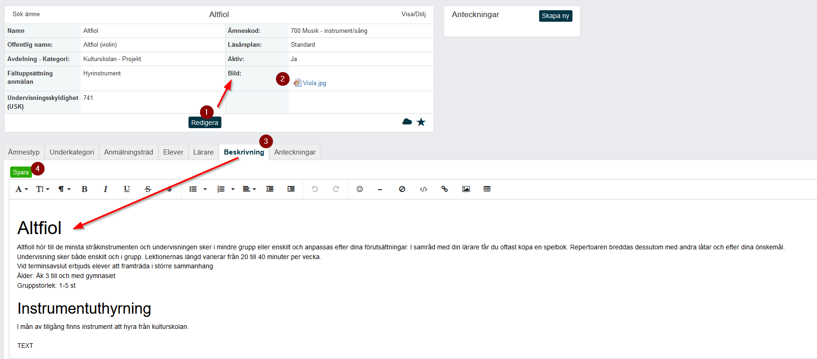Apply italic formatting

[106, 189]
